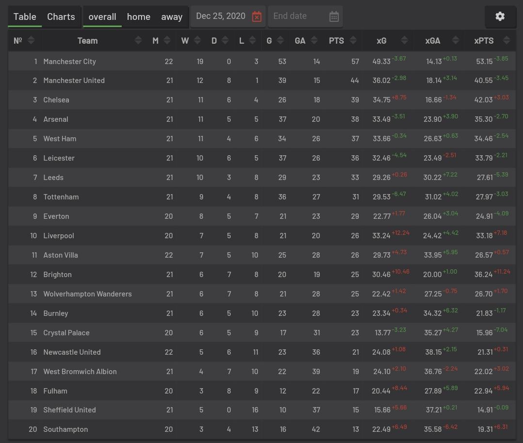Screen dimensions: 523x443
Task: Open Liverpool team page
Action: pos(58,235)
